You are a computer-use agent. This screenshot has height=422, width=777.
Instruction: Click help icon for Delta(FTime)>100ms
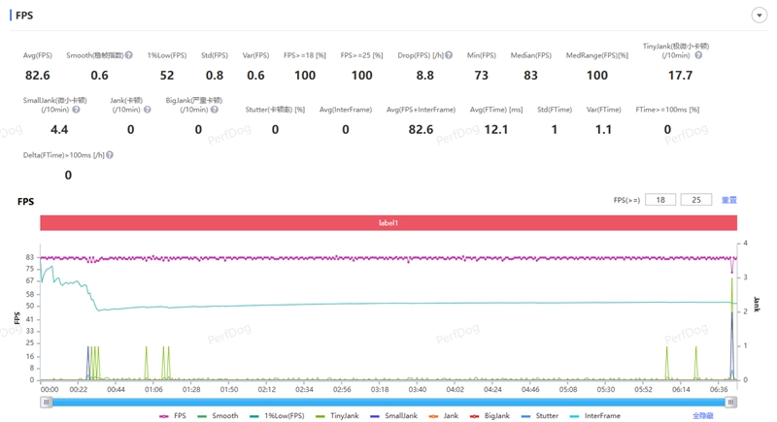click(110, 155)
